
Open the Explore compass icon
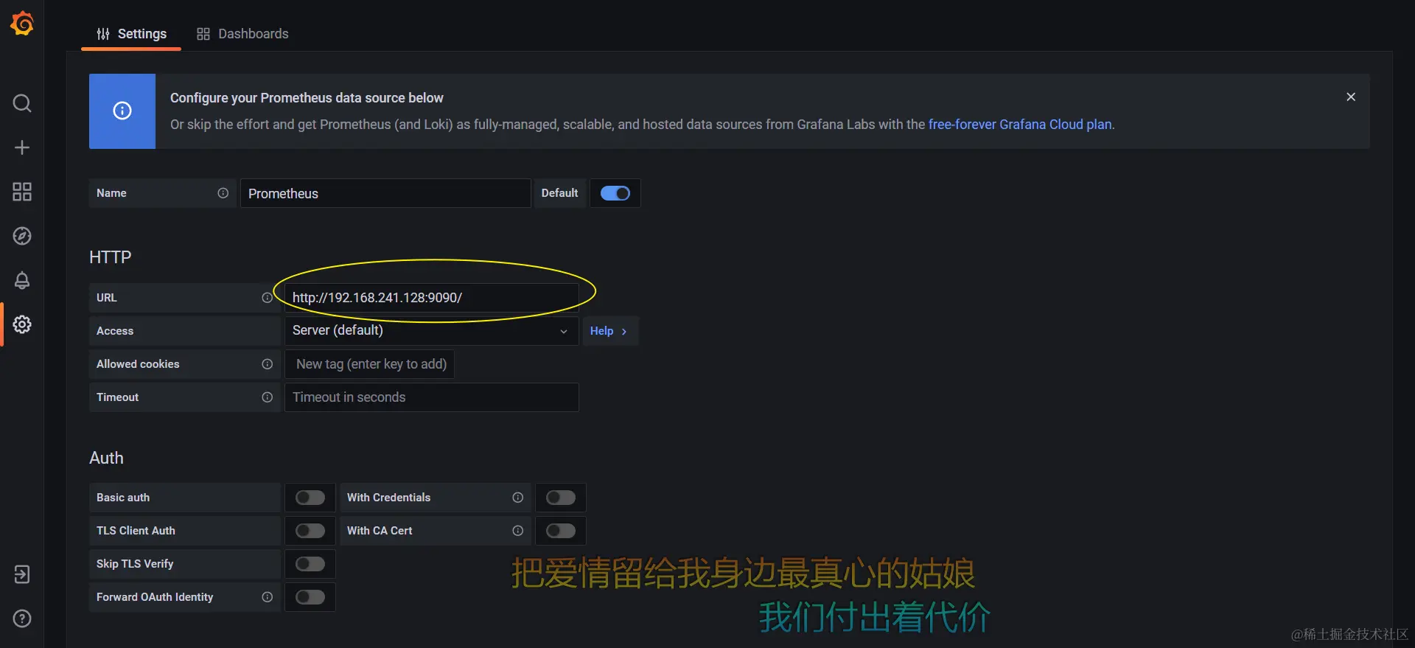pos(22,236)
